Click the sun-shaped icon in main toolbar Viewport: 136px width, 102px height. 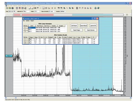tap(7, 8)
